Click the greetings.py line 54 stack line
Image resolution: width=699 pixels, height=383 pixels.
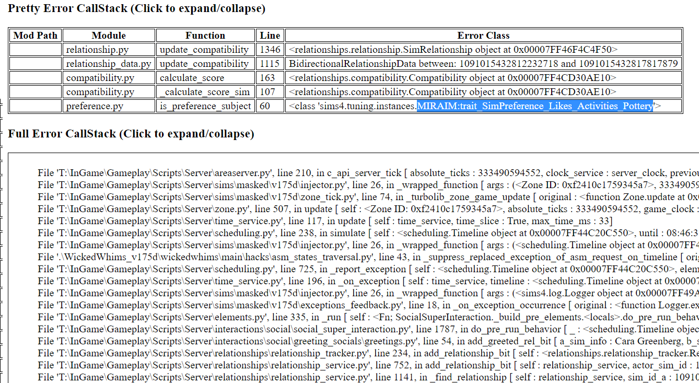click(x=368, y=341)
